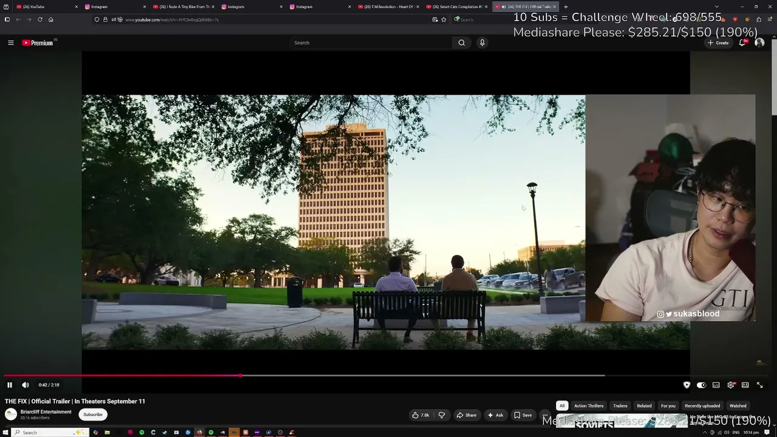Seek the video progress bar playhead
The height and width of the screenshot is (437, 777).
pos(241,376)
